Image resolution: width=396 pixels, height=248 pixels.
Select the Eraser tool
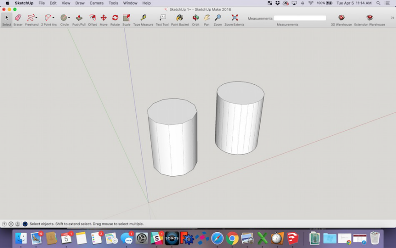18,18
